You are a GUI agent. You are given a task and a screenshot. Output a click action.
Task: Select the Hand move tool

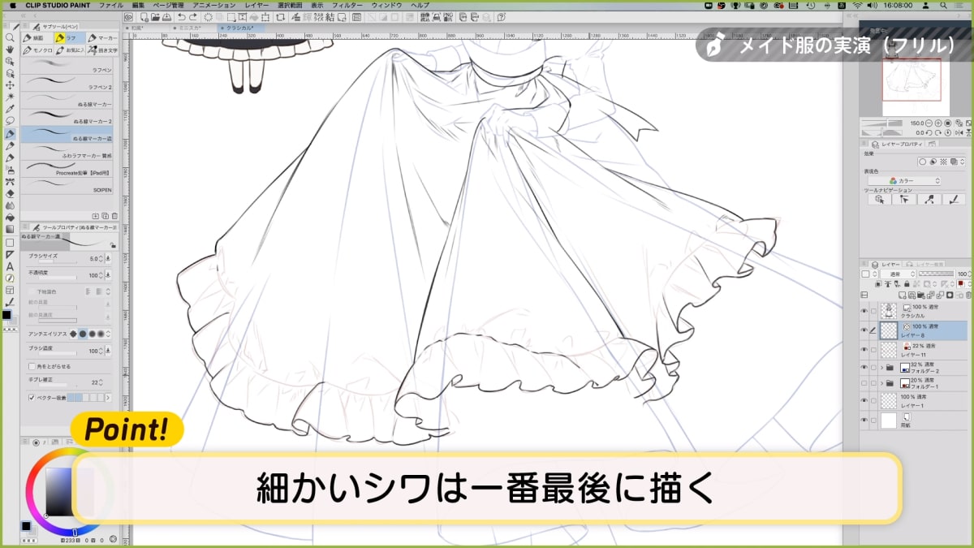[9, 49]
